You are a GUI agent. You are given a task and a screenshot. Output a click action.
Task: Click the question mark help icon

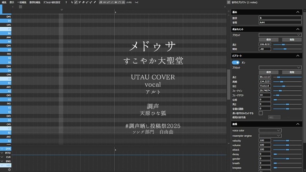coord(66,2)
